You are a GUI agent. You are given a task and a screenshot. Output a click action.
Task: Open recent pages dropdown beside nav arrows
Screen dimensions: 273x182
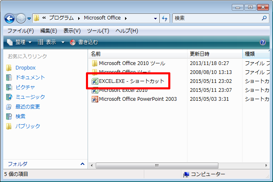29,18
